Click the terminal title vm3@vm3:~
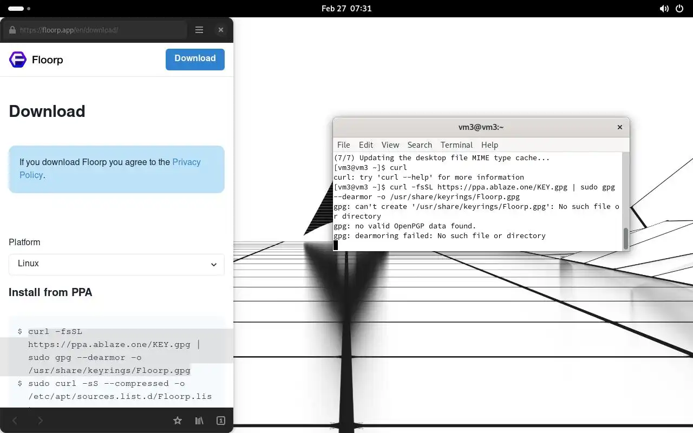Screen dimensions: 693x433 [481, 127]
